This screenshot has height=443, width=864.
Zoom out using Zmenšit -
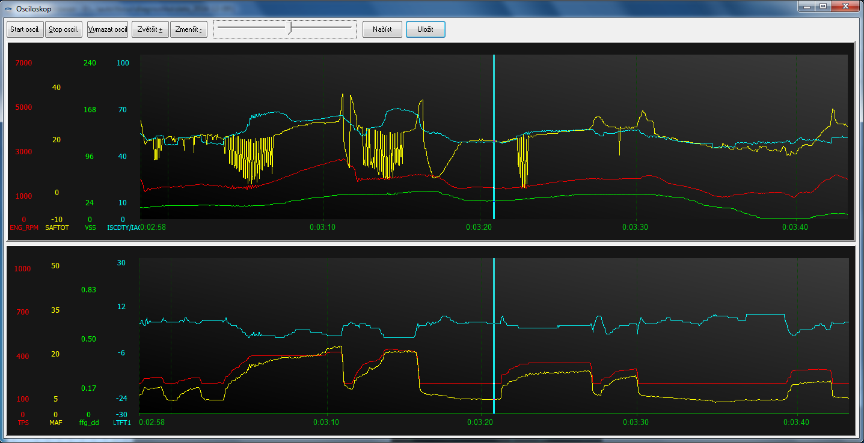pos(189,29)
